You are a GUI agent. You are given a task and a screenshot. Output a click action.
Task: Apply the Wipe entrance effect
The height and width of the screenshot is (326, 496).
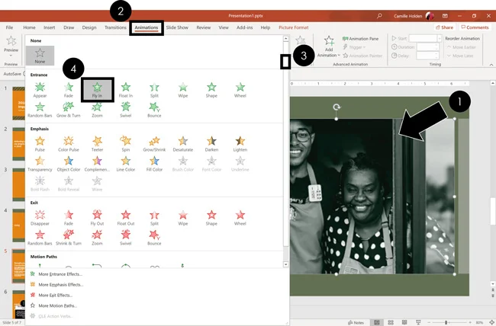pos(183,90)
